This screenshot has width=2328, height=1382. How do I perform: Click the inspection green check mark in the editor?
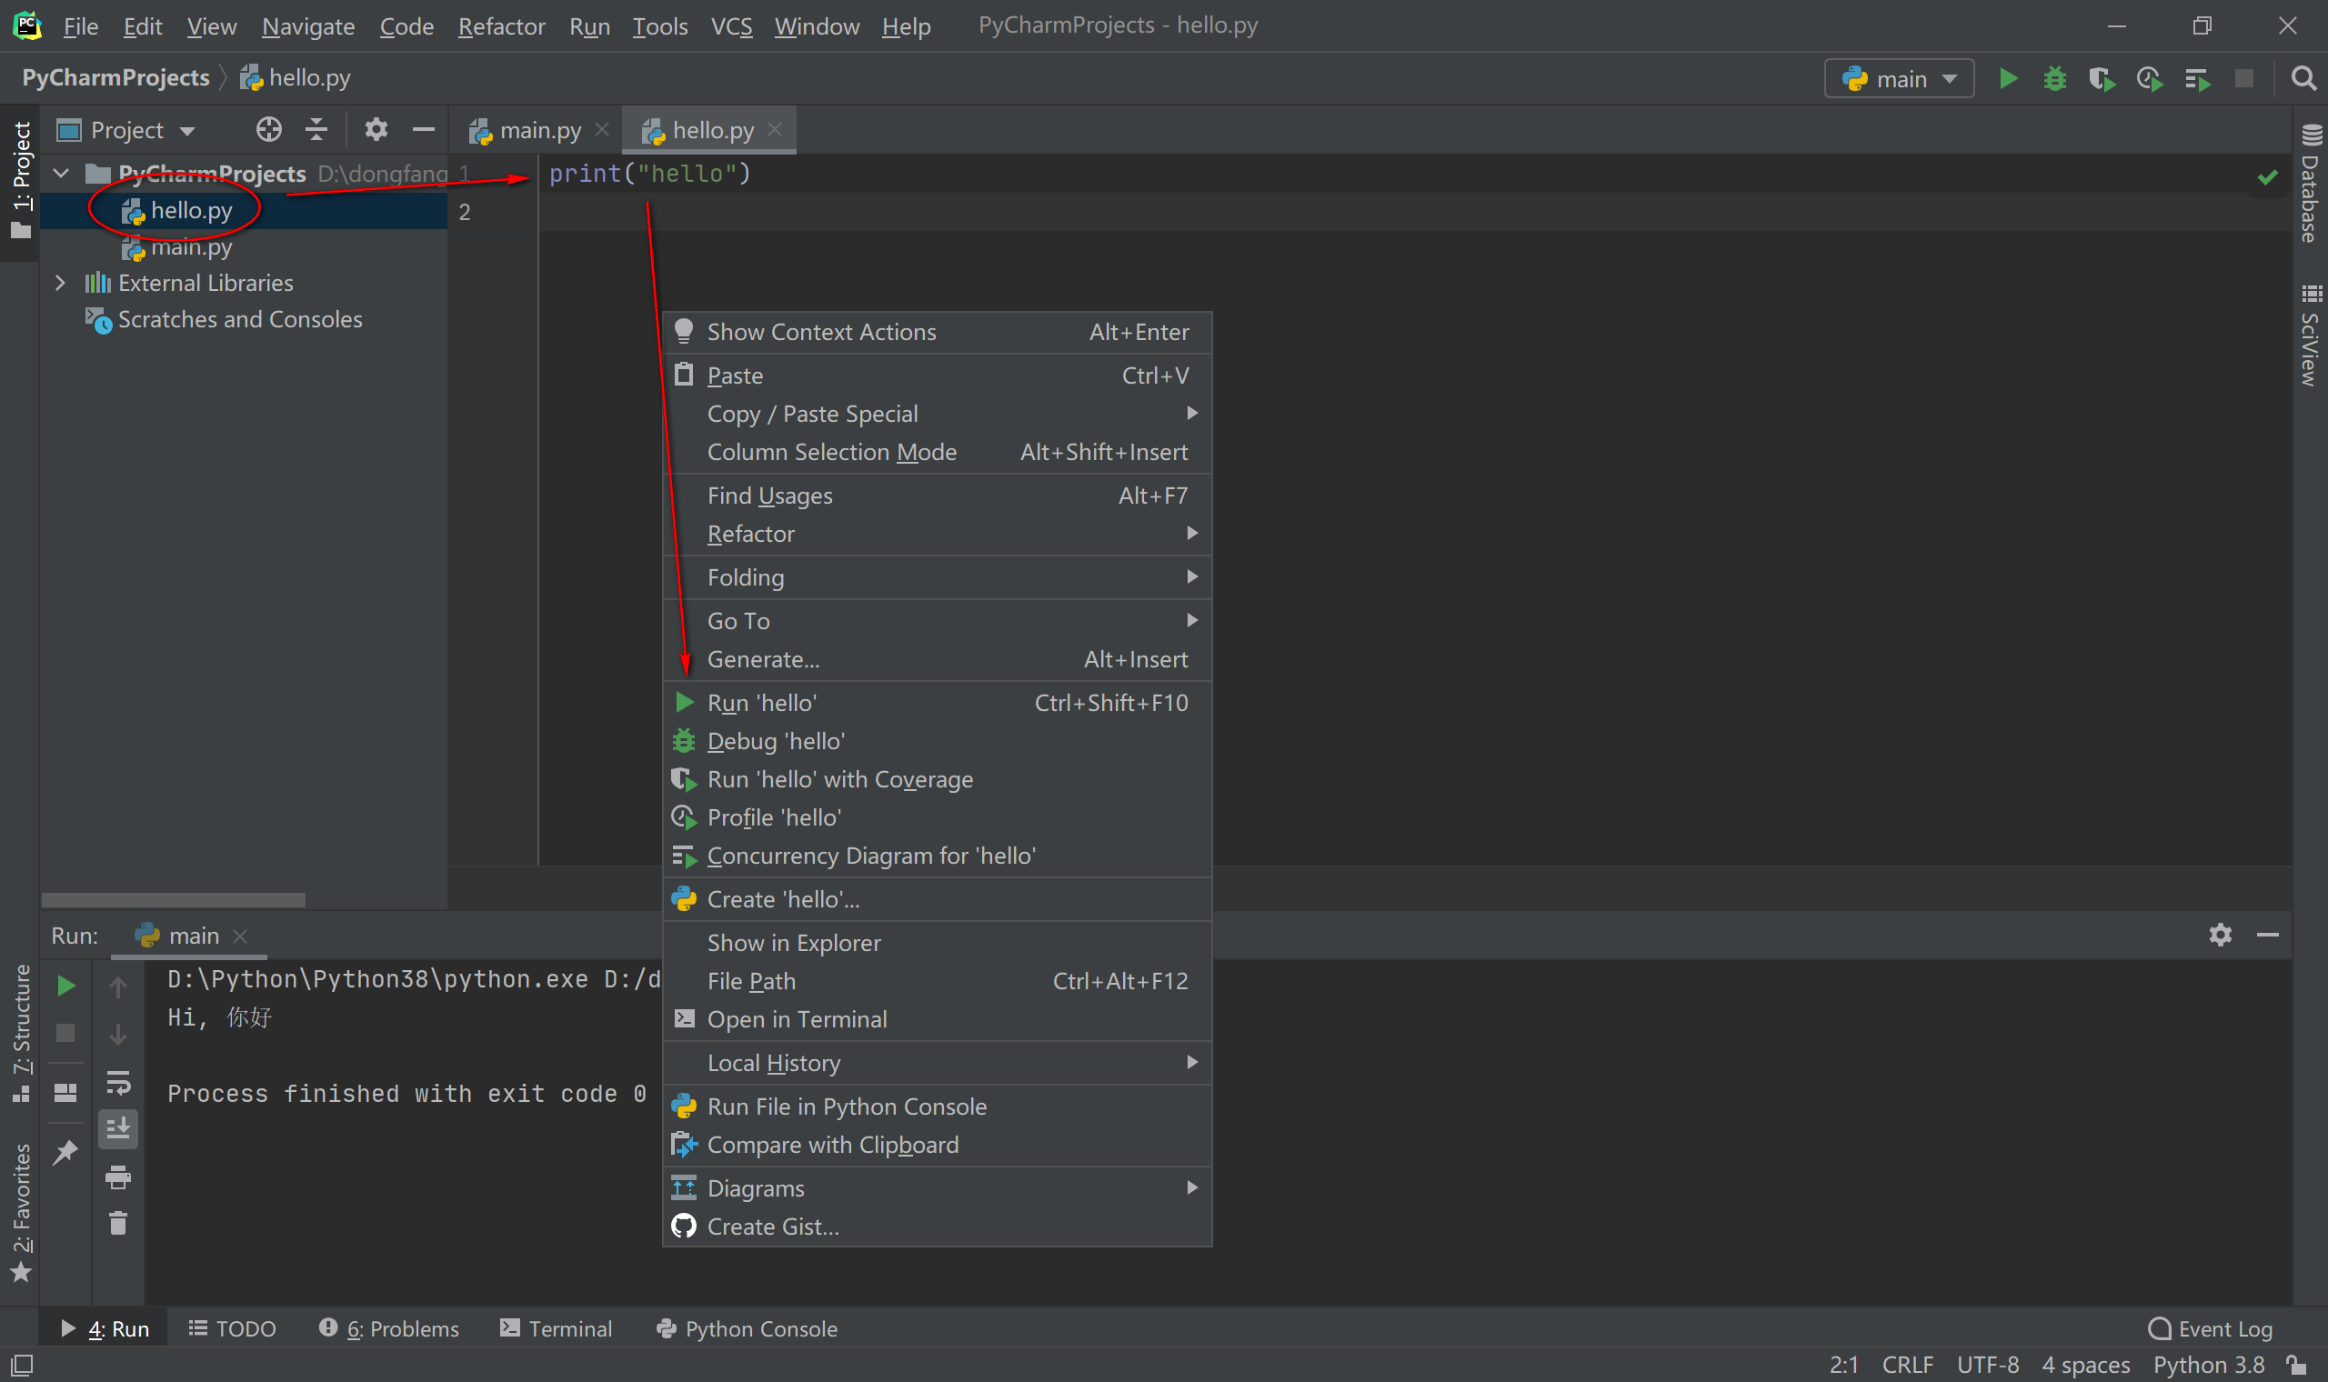[x=2266, y=177]
